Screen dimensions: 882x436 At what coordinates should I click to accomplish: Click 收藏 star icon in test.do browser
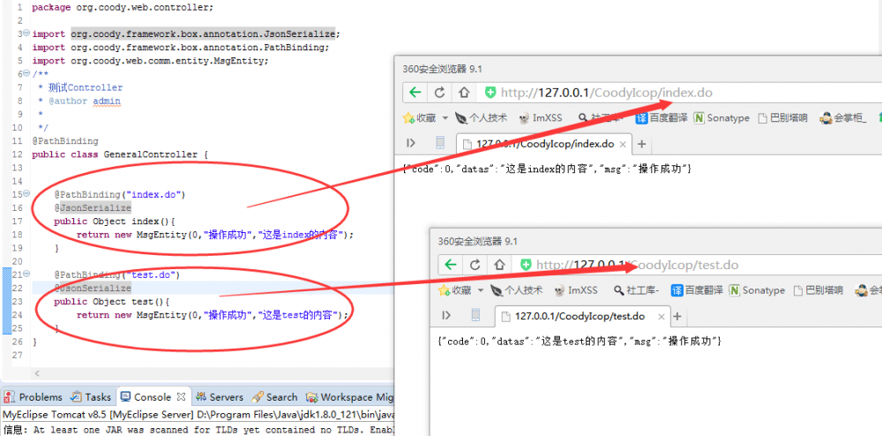(x=444, y=290)
